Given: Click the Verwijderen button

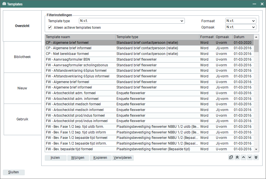Looking at the screenshot, I should (123, 158).
